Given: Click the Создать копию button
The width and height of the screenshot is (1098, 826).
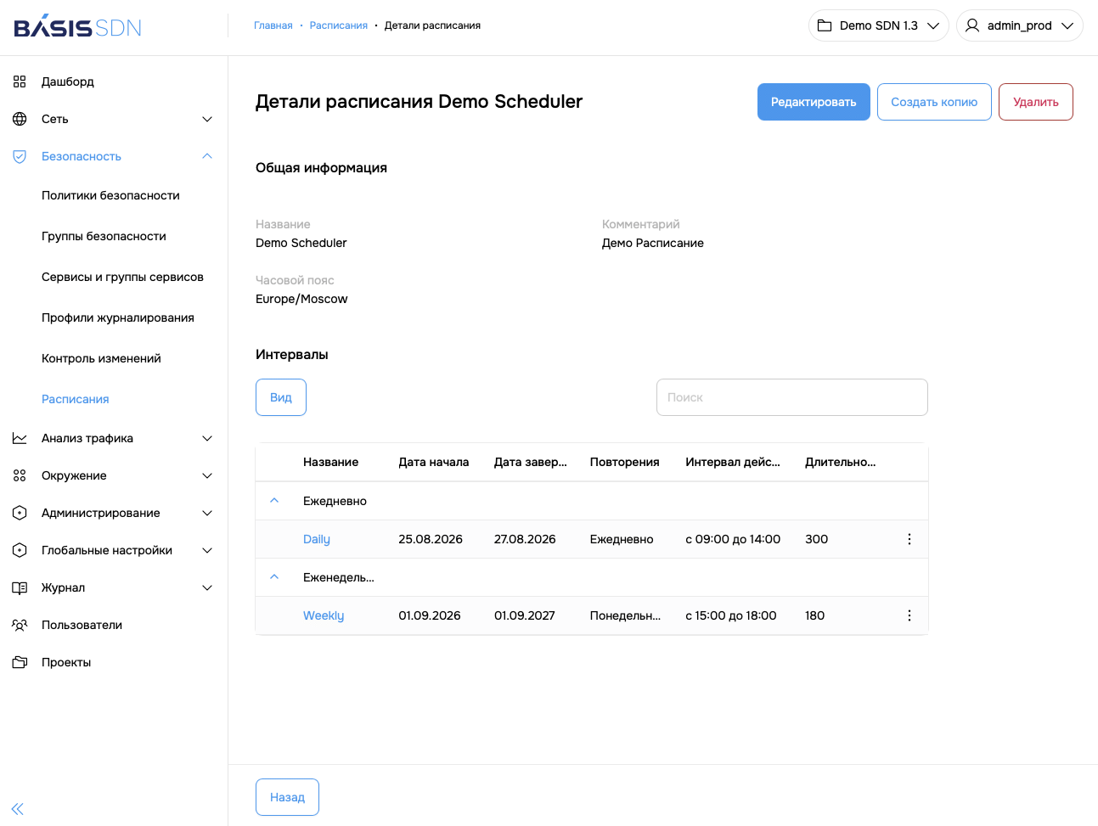Looking at the screenshot, I should pyautogui.click(x=934, y=102).
